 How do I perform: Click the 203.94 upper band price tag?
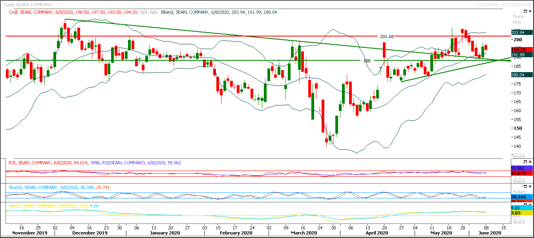tap(522, 32)
